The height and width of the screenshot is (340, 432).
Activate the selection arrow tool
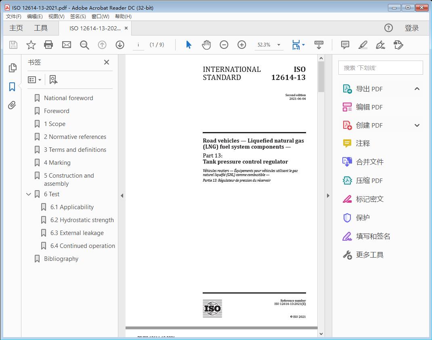tap(189, 45)
